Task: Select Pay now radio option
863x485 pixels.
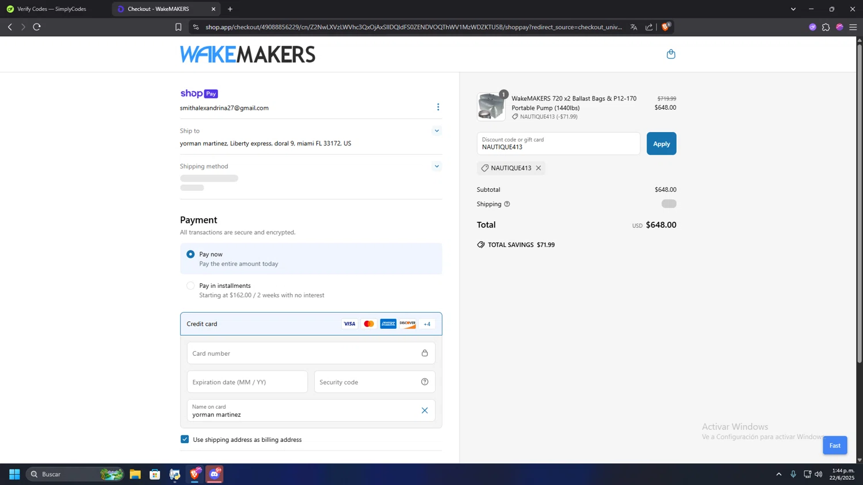Action: (190, 254)
